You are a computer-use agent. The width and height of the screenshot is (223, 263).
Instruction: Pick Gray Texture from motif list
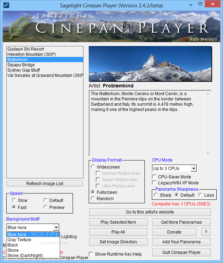coord(33,240)
